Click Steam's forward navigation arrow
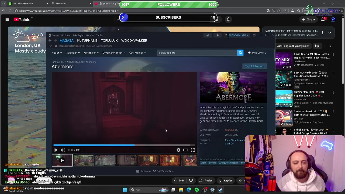 click(x=56, y=40)
